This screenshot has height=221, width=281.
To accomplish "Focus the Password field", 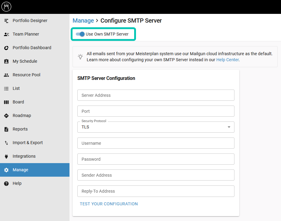I will tap(156, 159).
